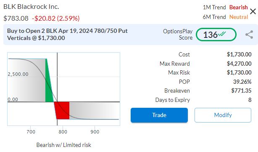The height and width of the screenshot is (152, 258).
Task: Select the Bearish 1M Trend label
Action: pos(238,7)
